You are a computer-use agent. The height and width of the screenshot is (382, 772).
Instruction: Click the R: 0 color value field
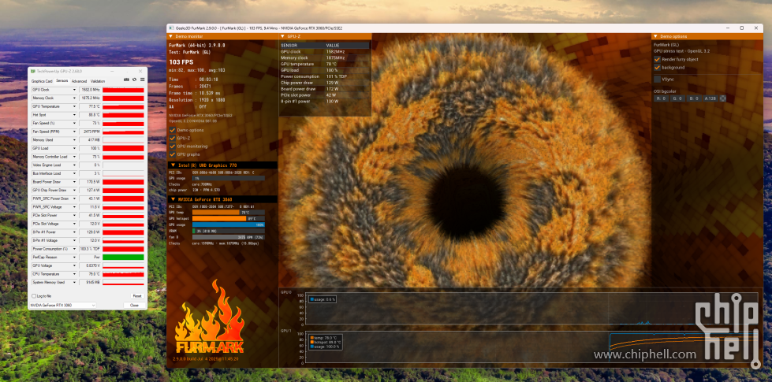pyautogui.click(x=661, y=98)
